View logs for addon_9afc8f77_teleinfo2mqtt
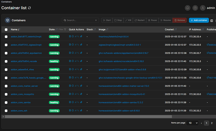Screen dimensions: 216x131 click(70, 36)
